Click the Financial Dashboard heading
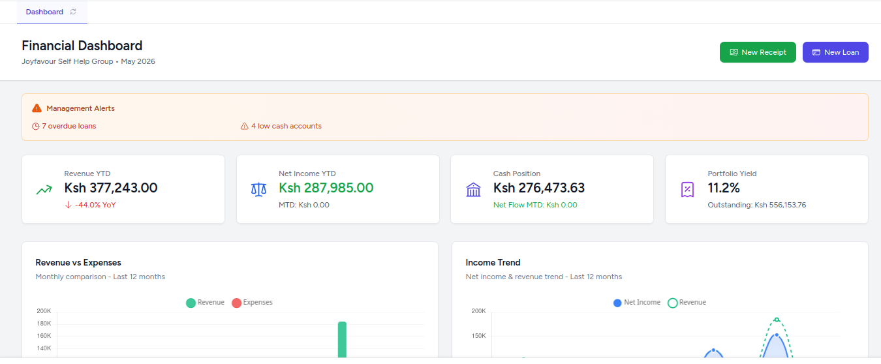 pos(82,46)
